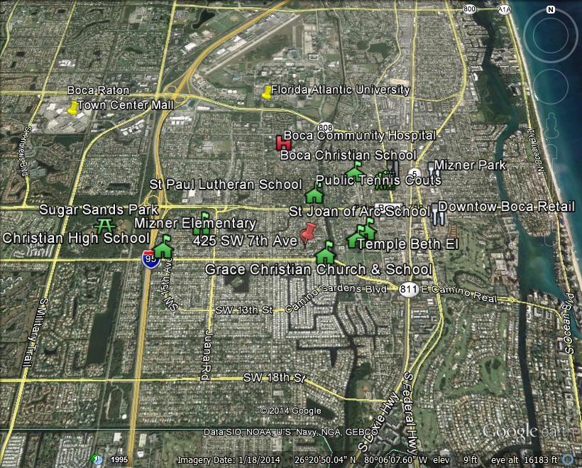
Task: Select the red hospital H marker
Action: (x=285, y=143)
